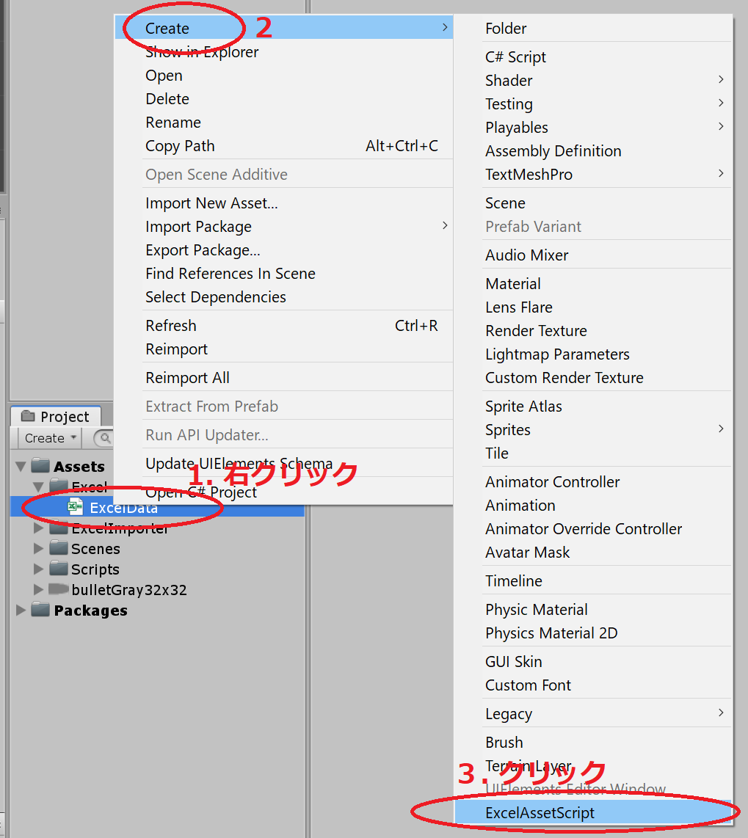Expand the Scenes folder arrow
Screen dimensions: 748x838
38,548
